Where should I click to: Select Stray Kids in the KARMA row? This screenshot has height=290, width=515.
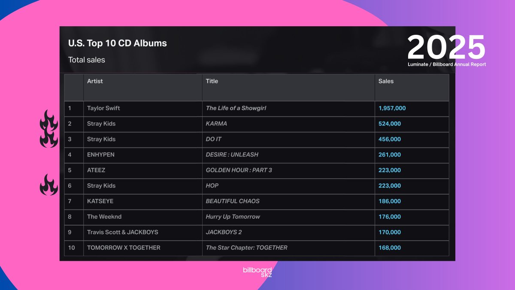point(101,124)
